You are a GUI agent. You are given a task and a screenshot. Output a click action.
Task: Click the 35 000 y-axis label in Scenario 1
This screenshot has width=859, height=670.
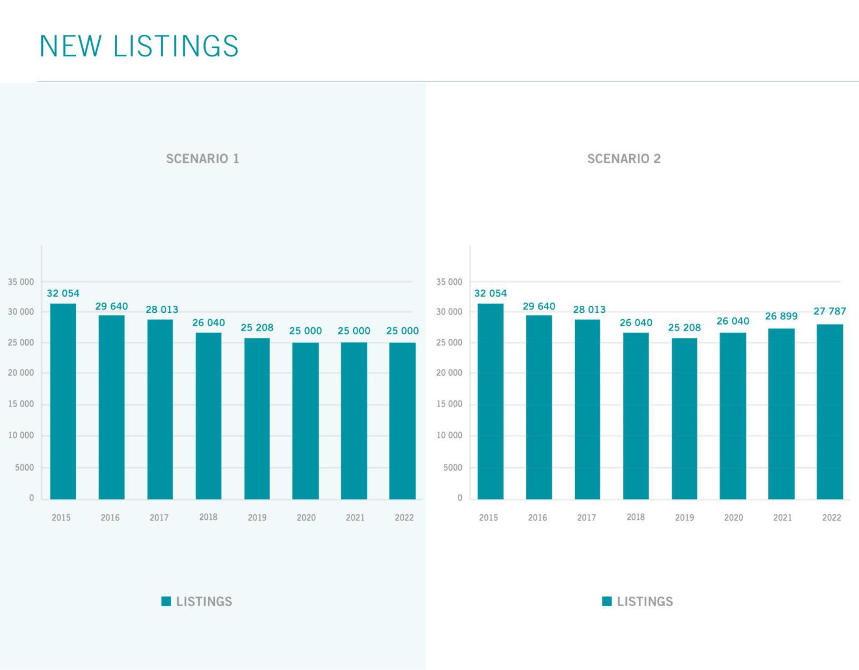click(20, 282)
